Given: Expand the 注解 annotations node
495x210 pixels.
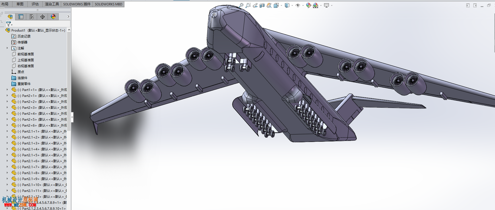Looking at the screenshot, I should [x=7, y=48].
